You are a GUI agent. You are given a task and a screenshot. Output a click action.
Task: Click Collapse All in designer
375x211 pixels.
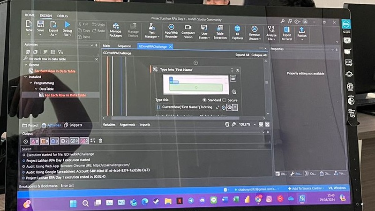click(259, 55)
